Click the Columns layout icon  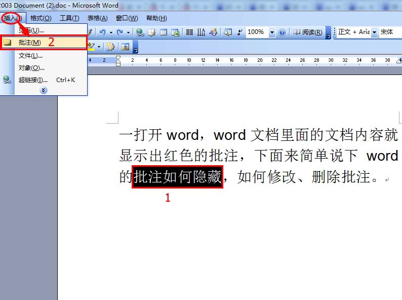click(x=189, y=32)
